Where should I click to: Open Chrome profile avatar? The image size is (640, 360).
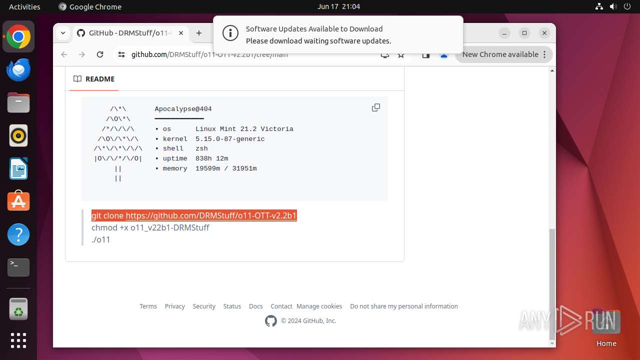[x=444, y=54]
